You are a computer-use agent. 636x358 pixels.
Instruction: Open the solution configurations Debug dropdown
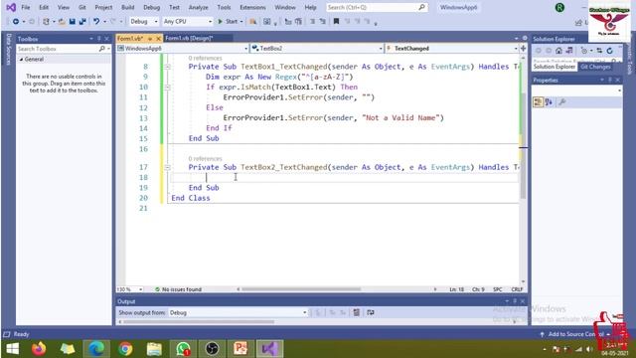tap(144, 22)
